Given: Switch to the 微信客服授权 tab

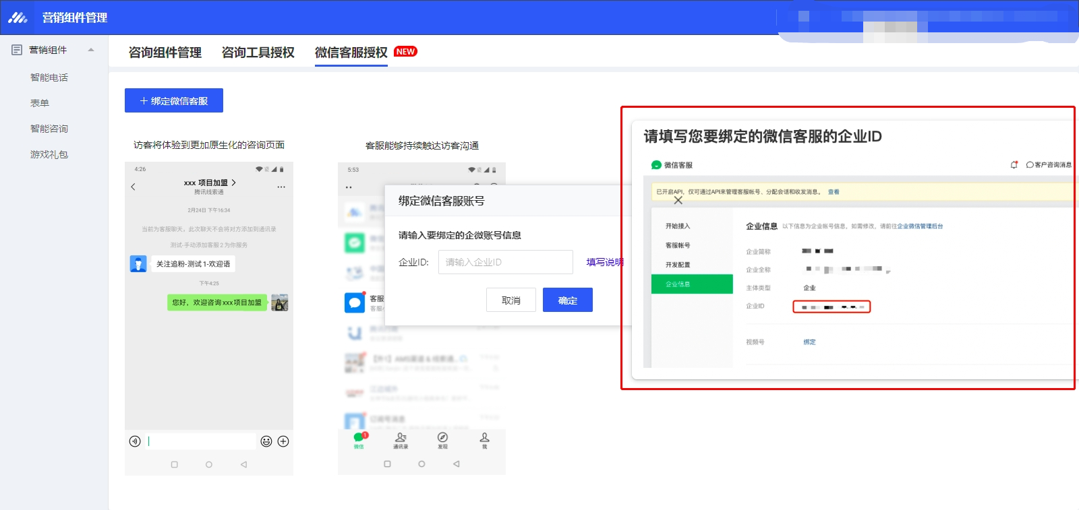Looking at the screenshot, I should coord(351,53).
